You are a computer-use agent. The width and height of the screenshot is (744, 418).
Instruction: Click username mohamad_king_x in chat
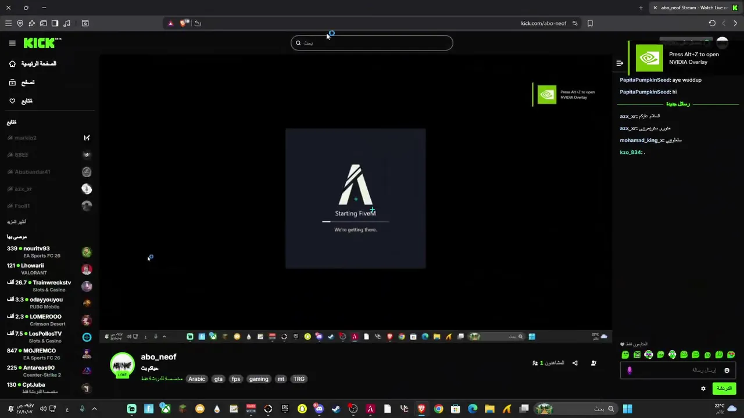642,140
